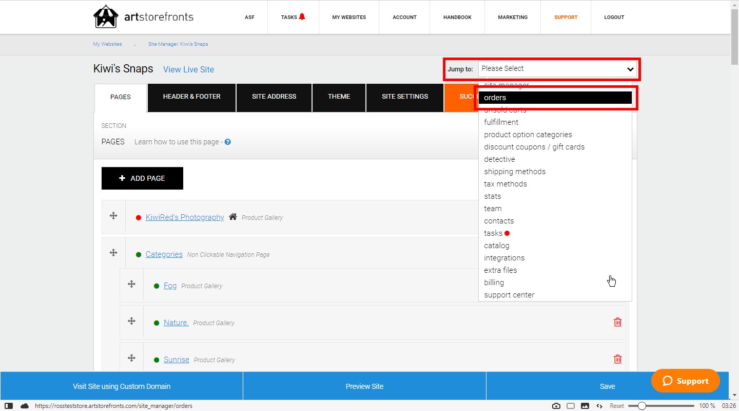
Task: Adjust the browser zoom slider
Action: coord(643,405)
